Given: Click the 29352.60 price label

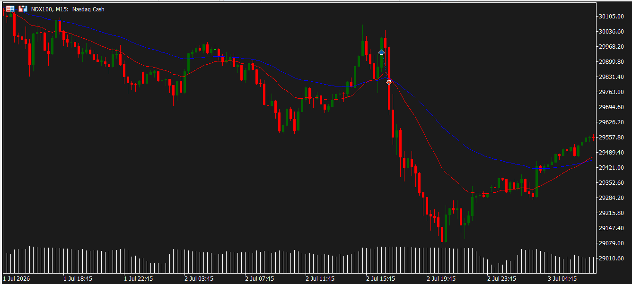Looking at the screenshot, I should tap(612, 183).
